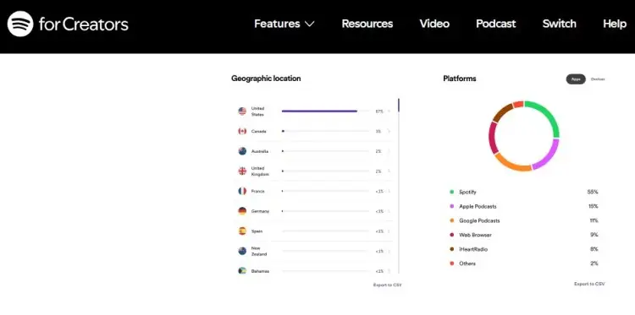Click the New Zealand flag icon
The width and height of the screenshot is (635, 315).
[x=242, y=251]
